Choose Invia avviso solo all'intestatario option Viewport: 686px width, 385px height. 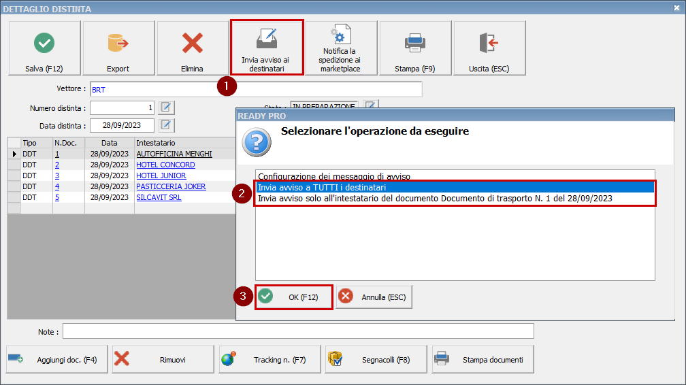point(435,199)
